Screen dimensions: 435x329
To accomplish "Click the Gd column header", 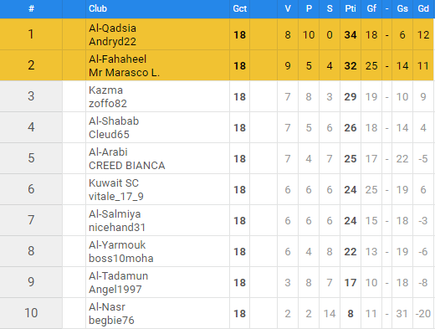I will (x=423, y=8).
